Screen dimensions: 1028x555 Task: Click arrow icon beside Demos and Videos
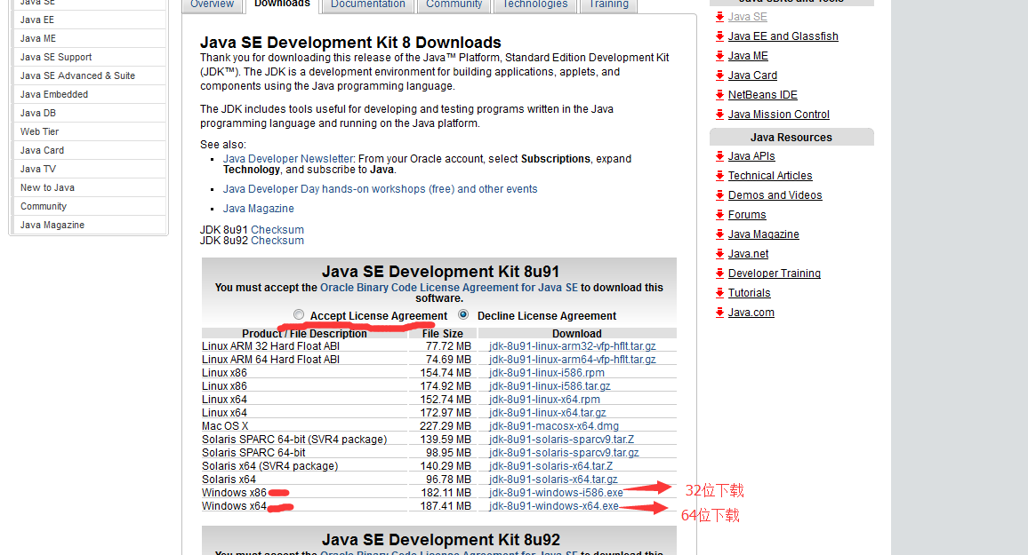click(719, 195)
